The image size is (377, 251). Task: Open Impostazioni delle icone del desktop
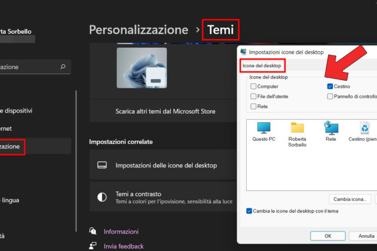pyautogui.click(x=163, y=165)
